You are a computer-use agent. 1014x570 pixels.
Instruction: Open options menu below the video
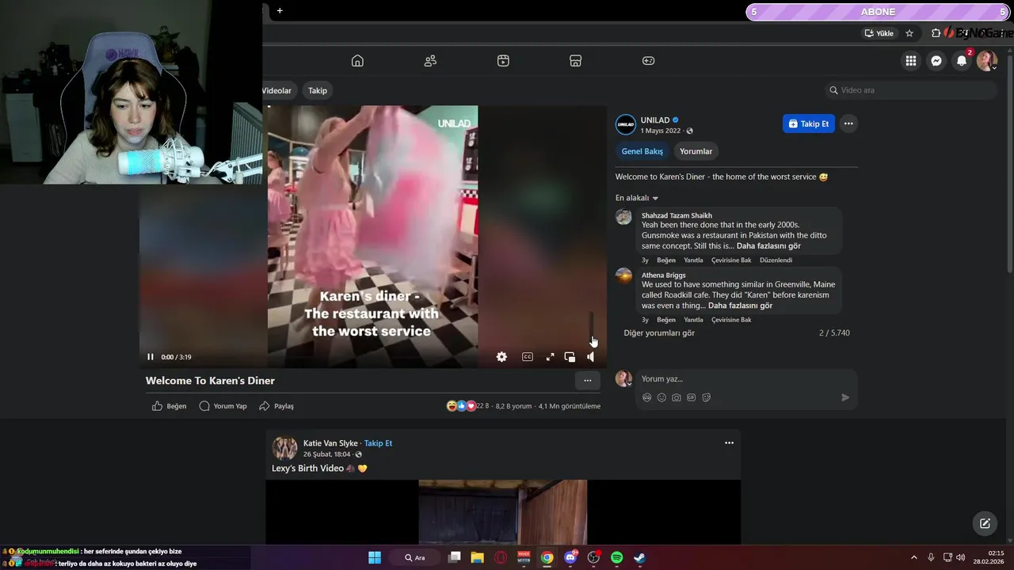tap(587, 381)
